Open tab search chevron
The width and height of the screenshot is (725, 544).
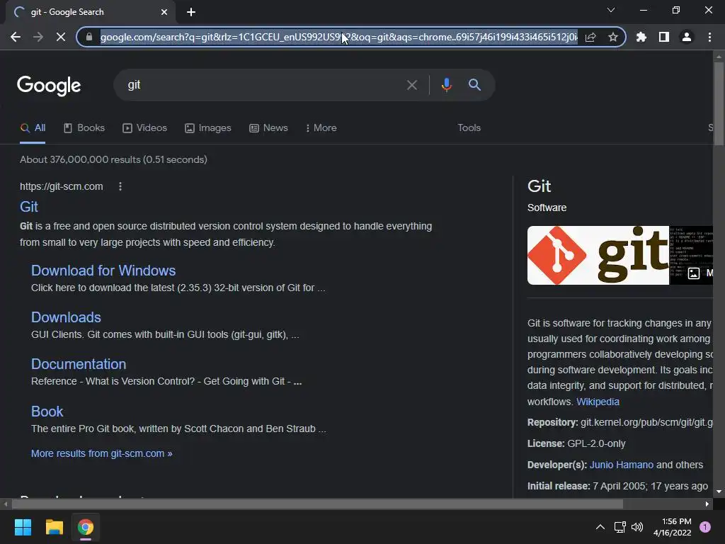pyautogui.click(x=611, y=10)
